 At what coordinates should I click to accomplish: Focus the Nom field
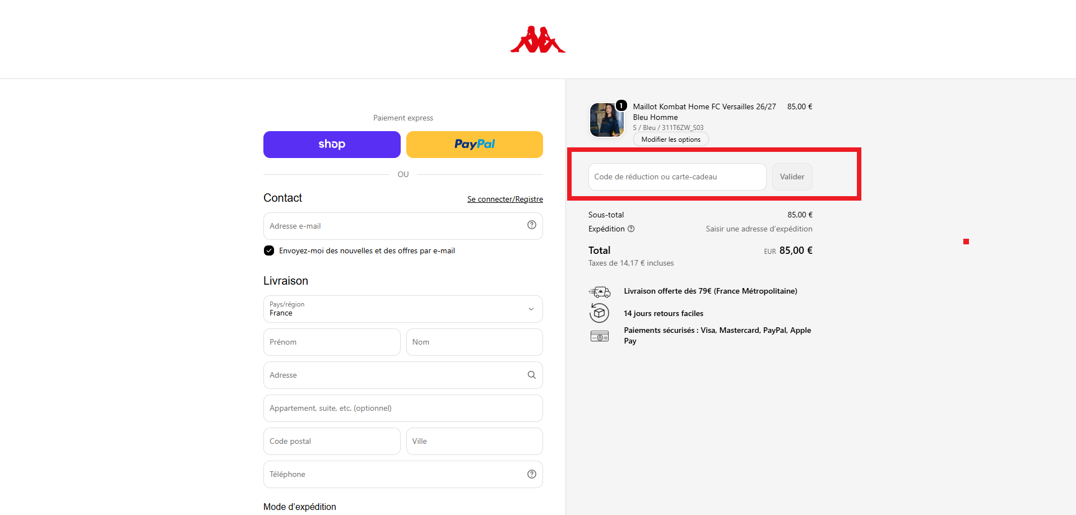[x=475, y=342]
